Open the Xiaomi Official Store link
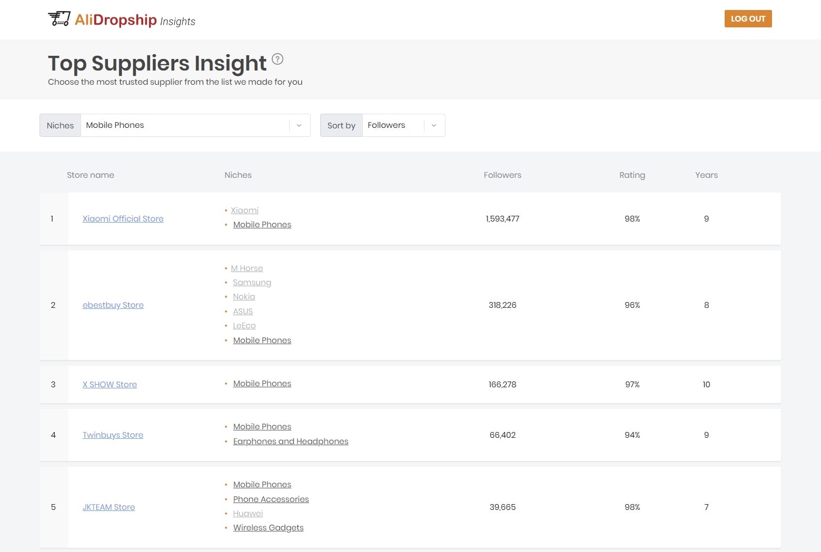Screen dimensions: 821x552 123,219
